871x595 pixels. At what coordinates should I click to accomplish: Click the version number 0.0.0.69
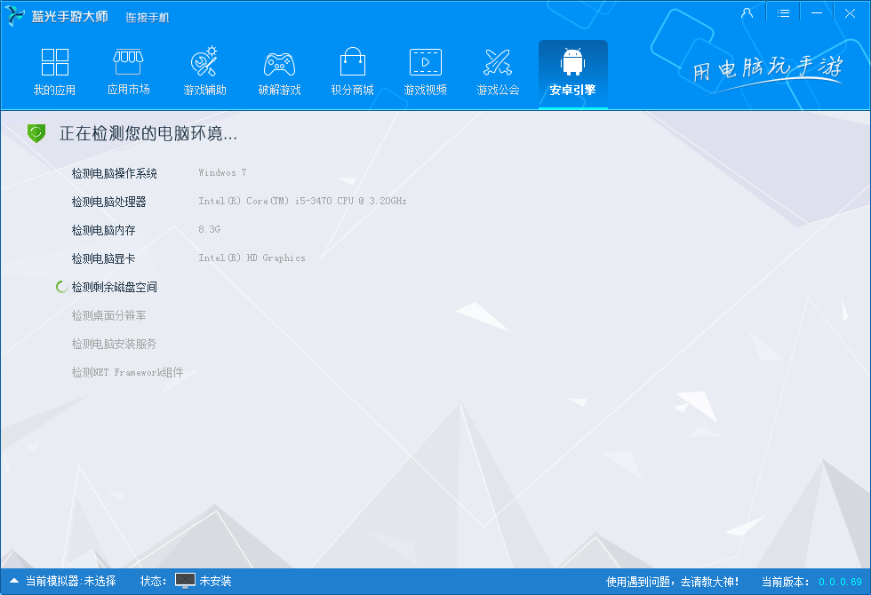tap(840, 582)
